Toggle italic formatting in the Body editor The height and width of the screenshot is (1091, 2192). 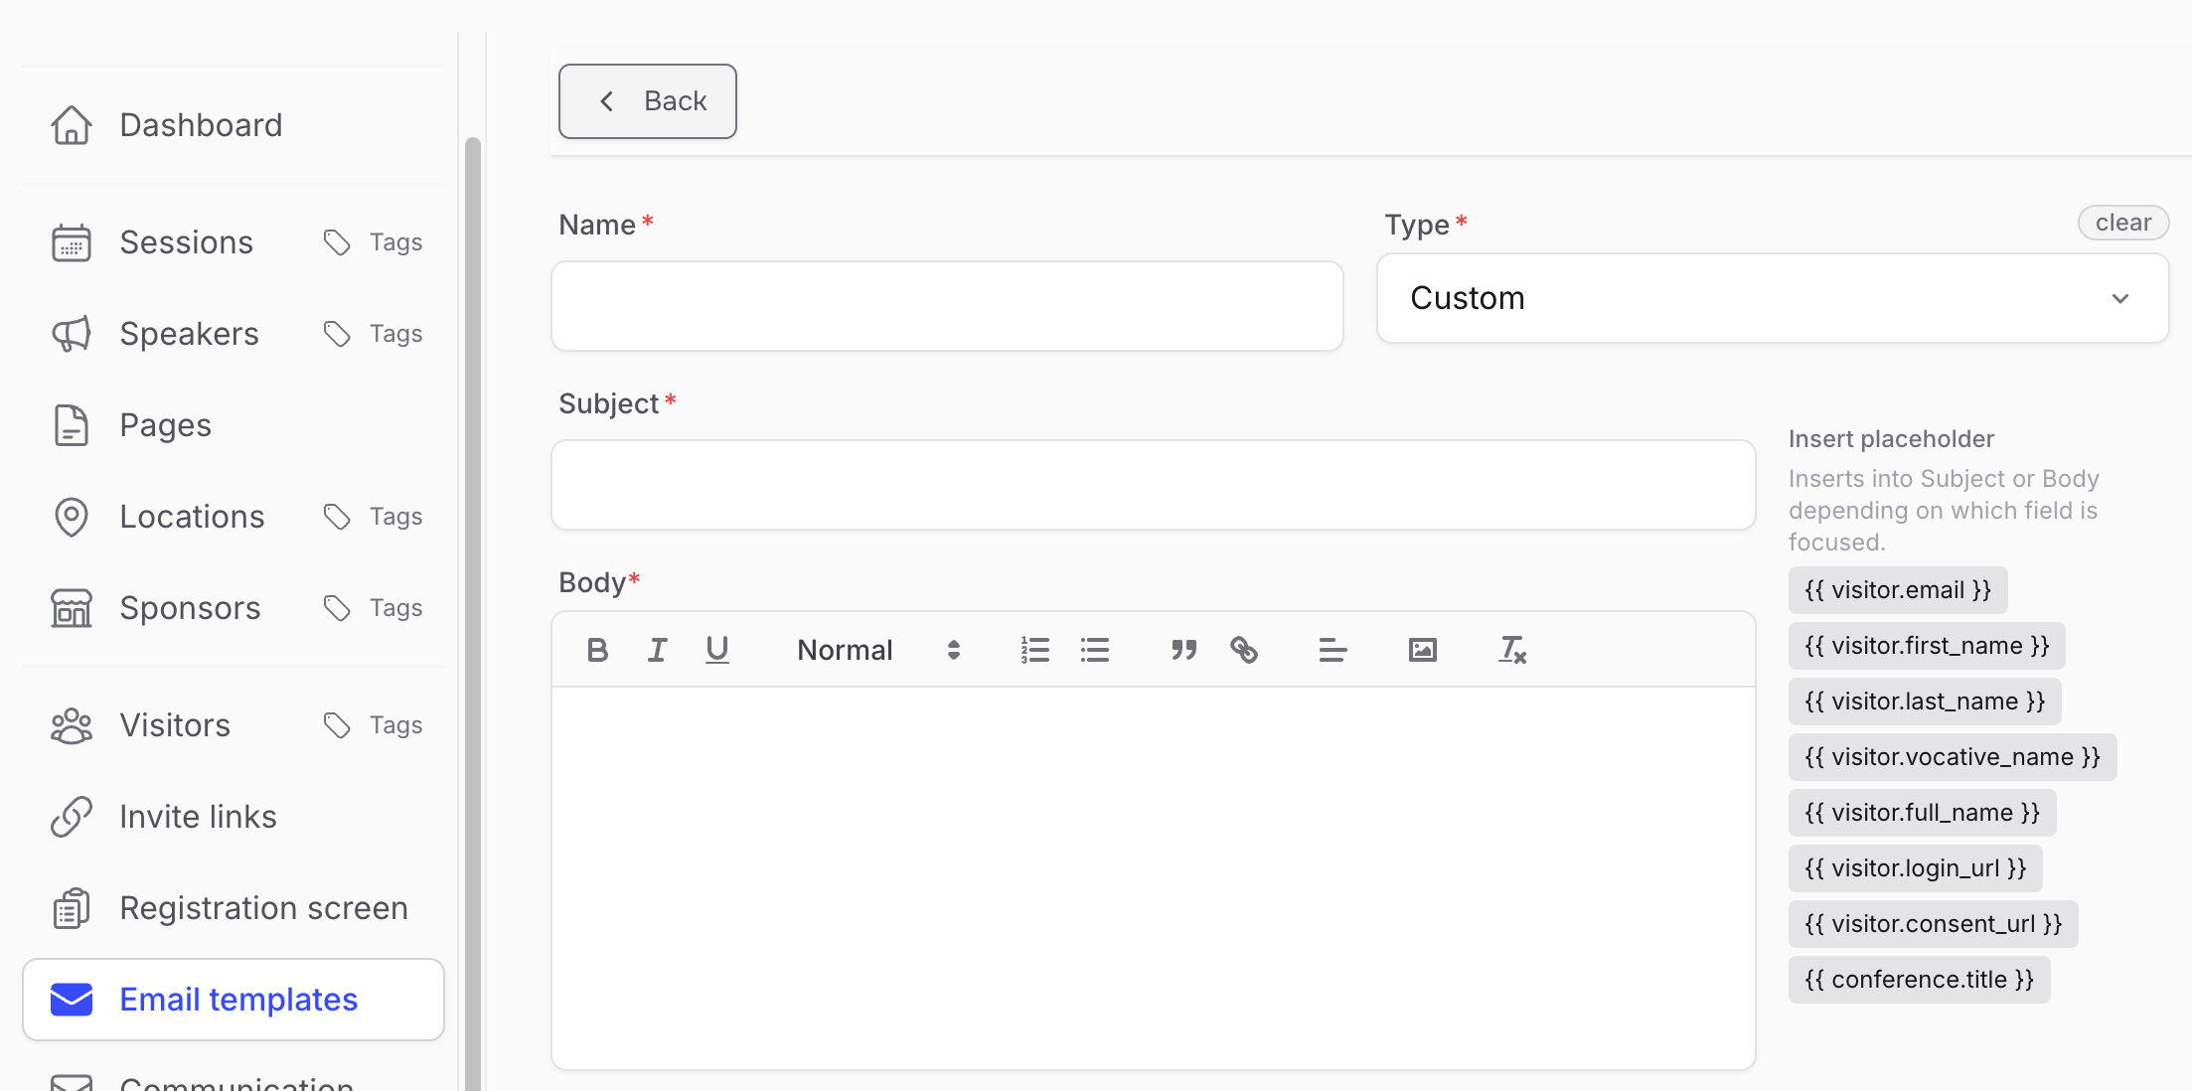657,650
